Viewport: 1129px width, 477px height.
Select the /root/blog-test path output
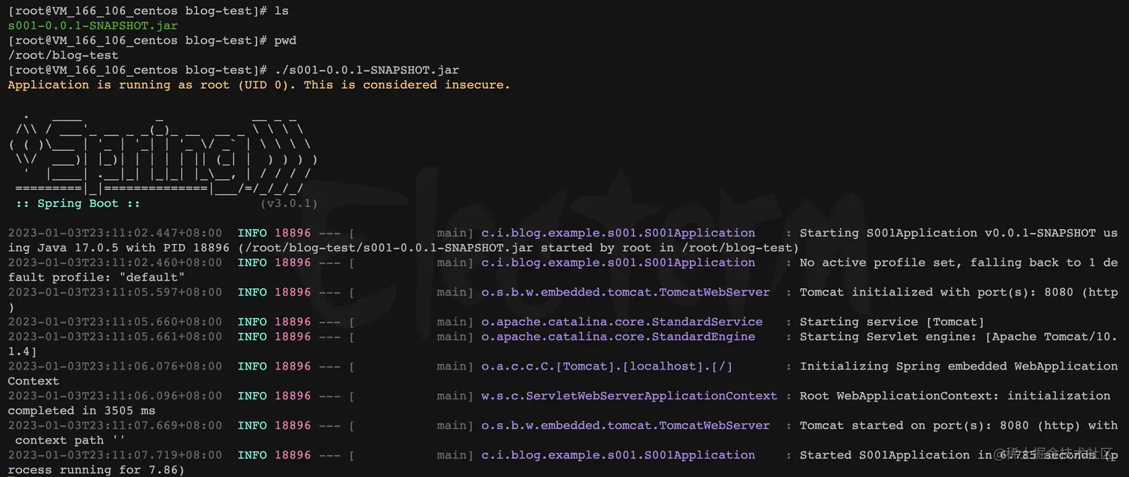click(x=63, y=55)
